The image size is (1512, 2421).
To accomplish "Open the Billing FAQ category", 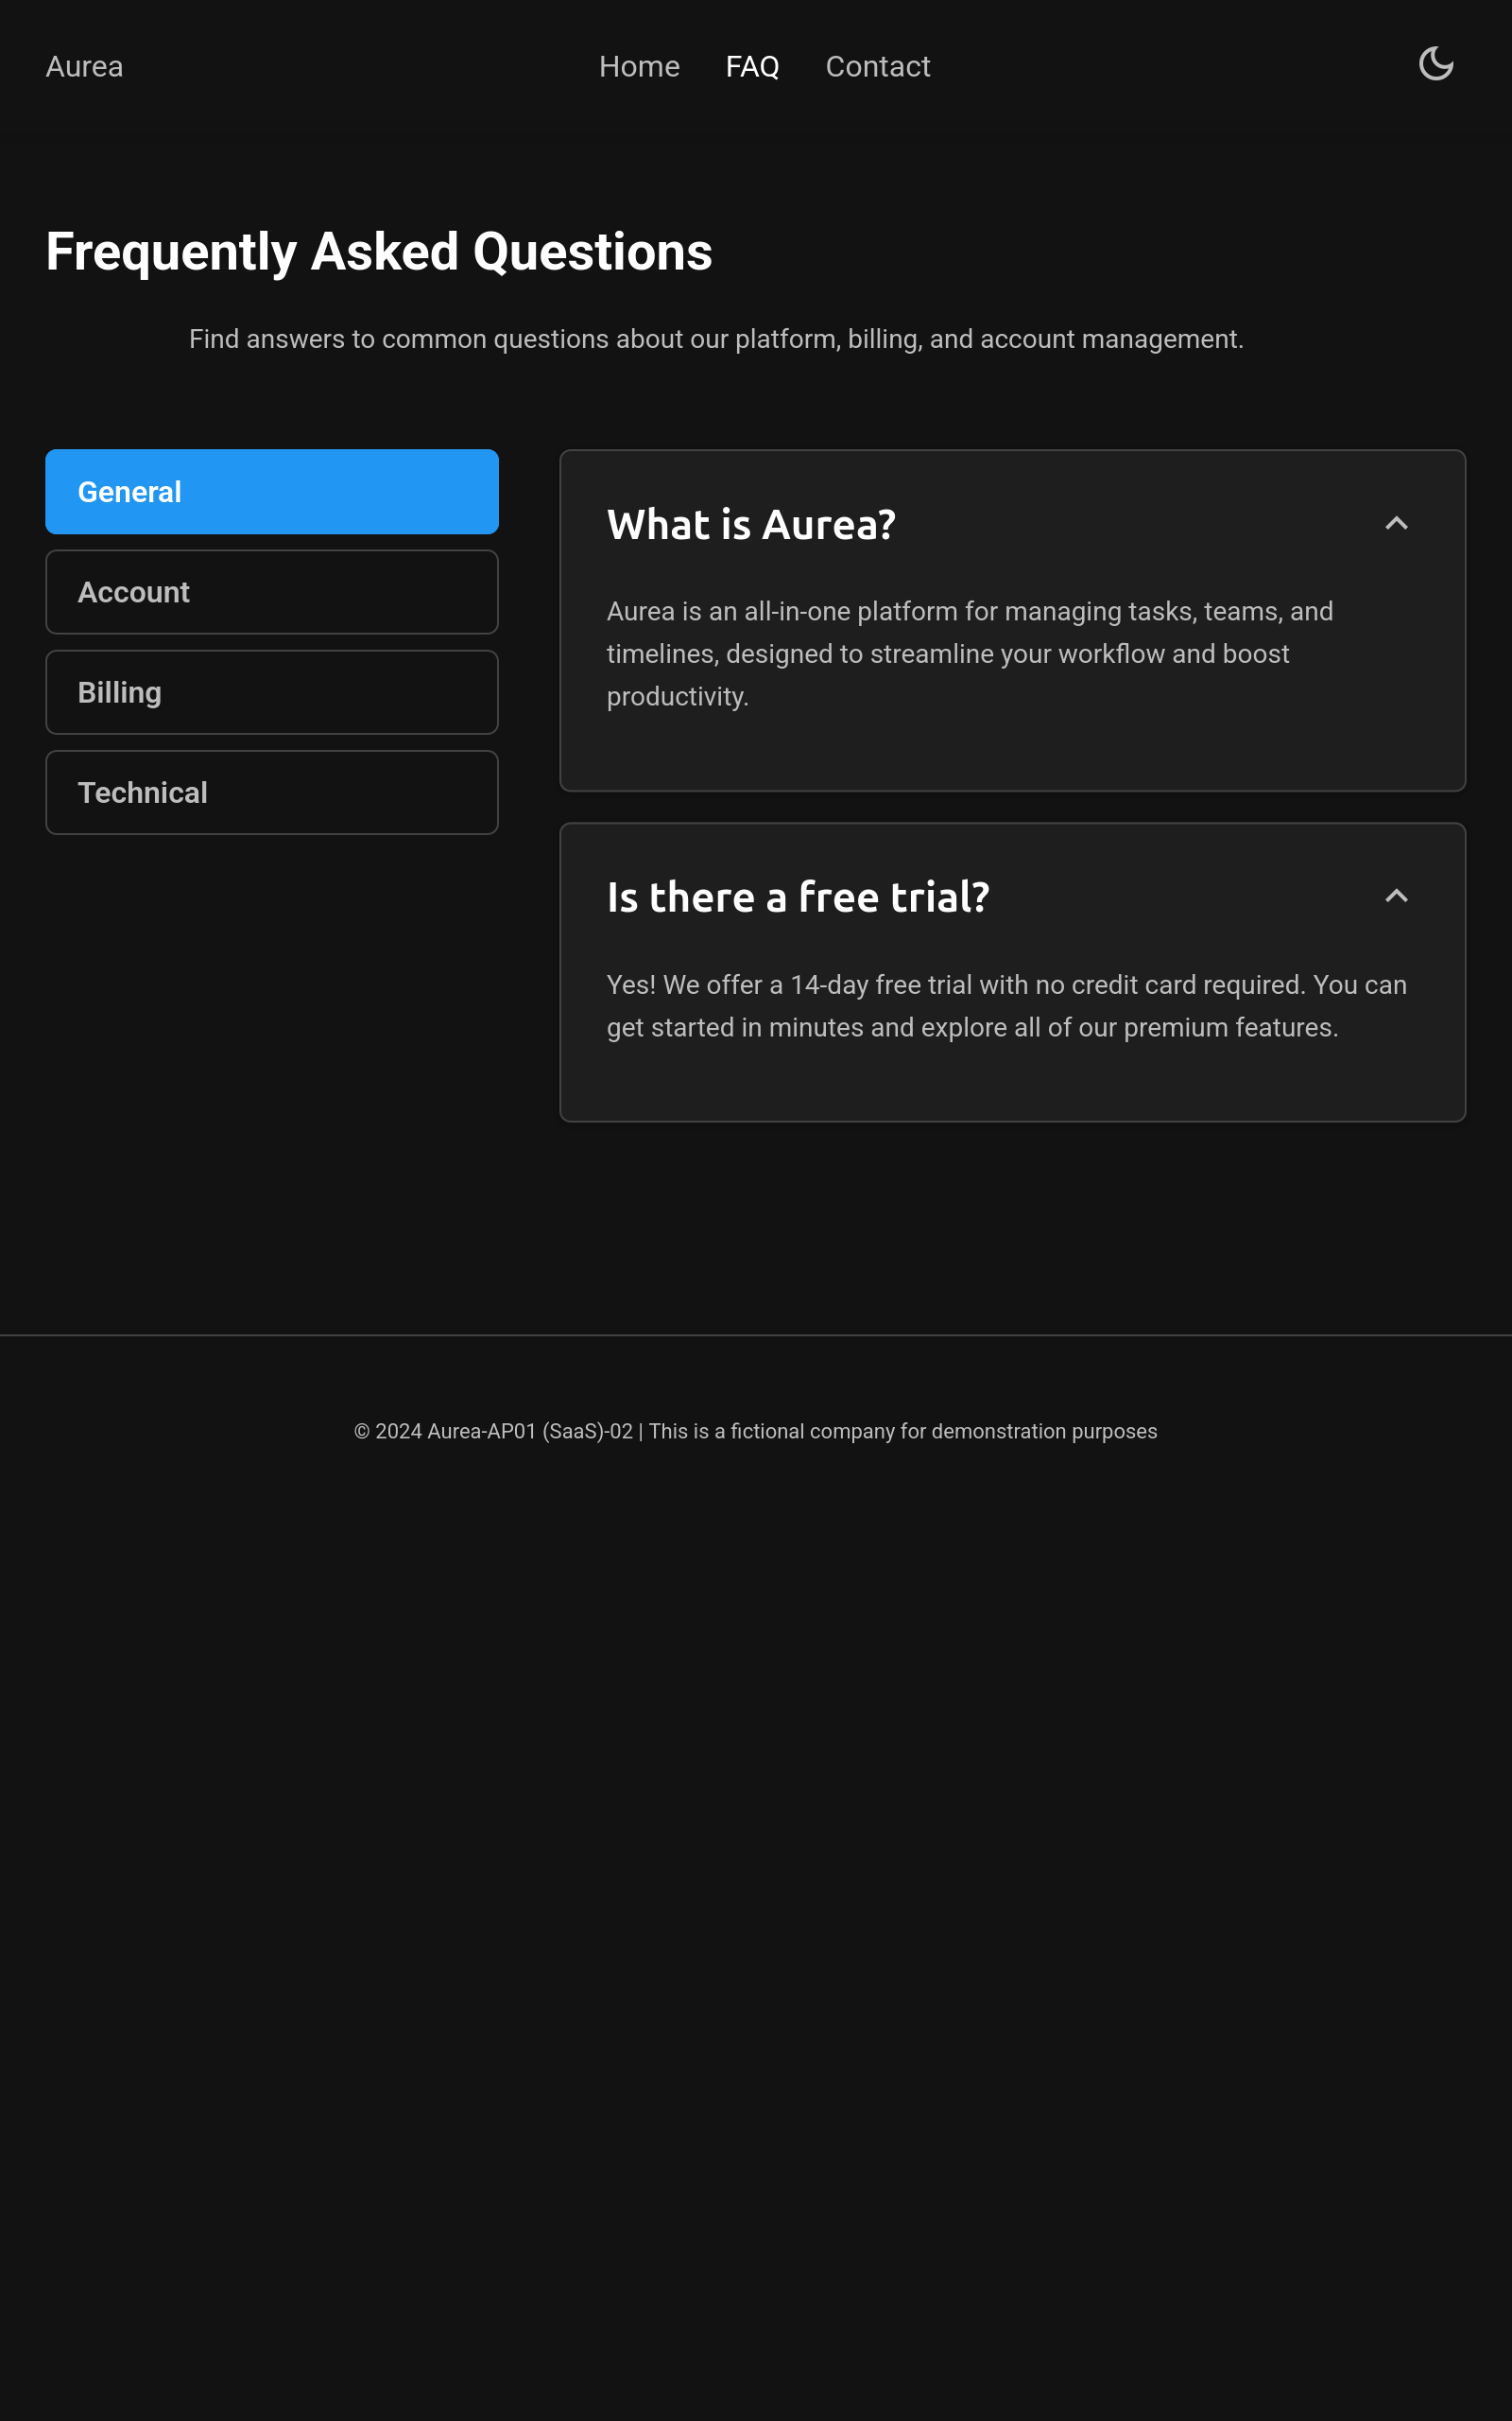I will click(272, 692).
